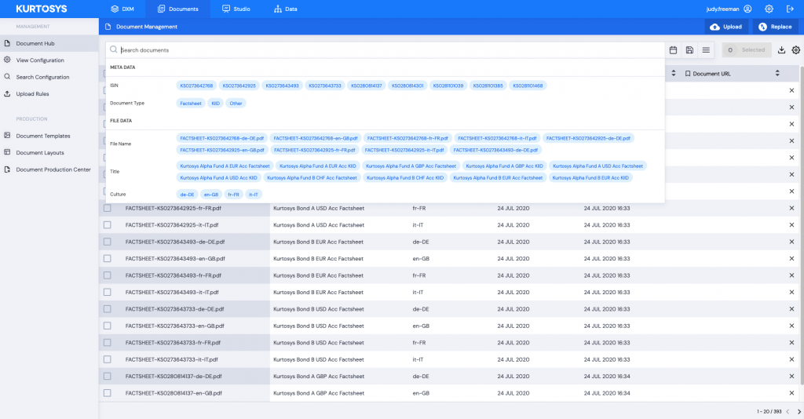Viewport: 804px width, 419px height.
Task: Select ISIN chip KS0273642768
Action: (x=196, y=86)
